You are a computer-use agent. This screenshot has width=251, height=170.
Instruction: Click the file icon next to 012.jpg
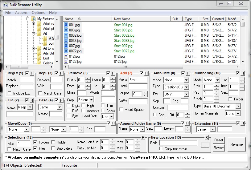pyautogui.click(x=66, y=56)
